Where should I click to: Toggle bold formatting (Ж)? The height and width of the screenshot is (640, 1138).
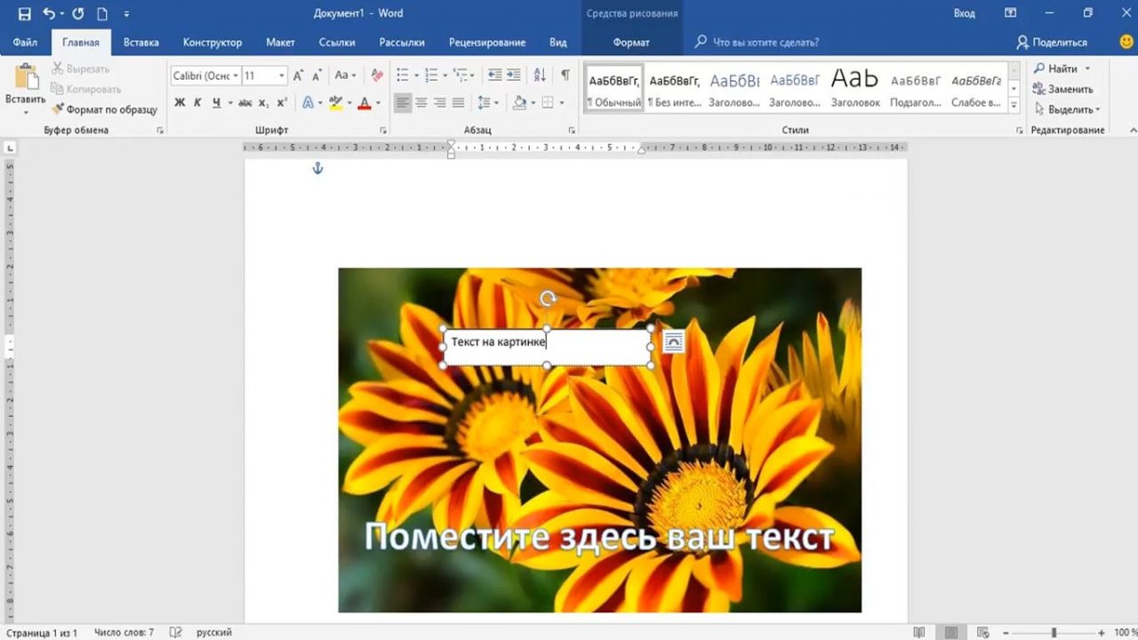pos(180,103)
